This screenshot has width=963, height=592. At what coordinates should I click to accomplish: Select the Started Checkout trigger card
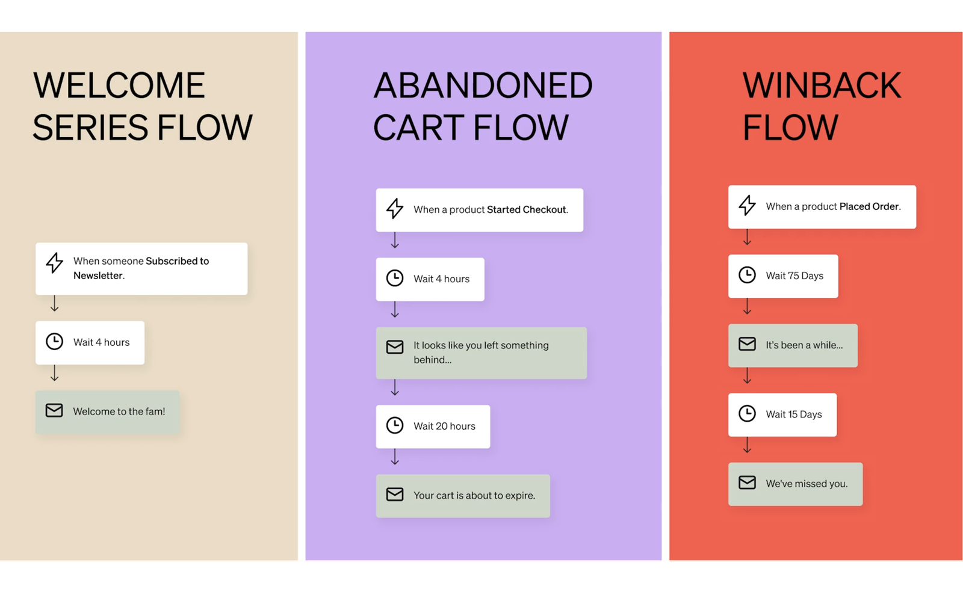479,210
